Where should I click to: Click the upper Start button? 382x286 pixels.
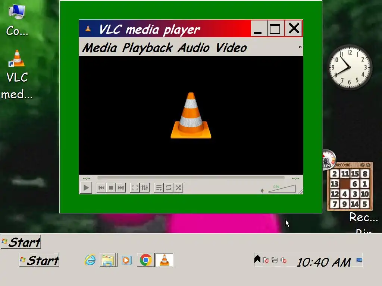[x=21, y=242]
